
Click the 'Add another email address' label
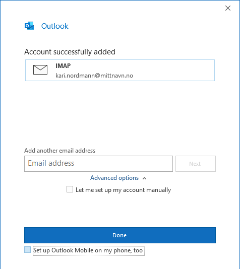coord(59,151)
